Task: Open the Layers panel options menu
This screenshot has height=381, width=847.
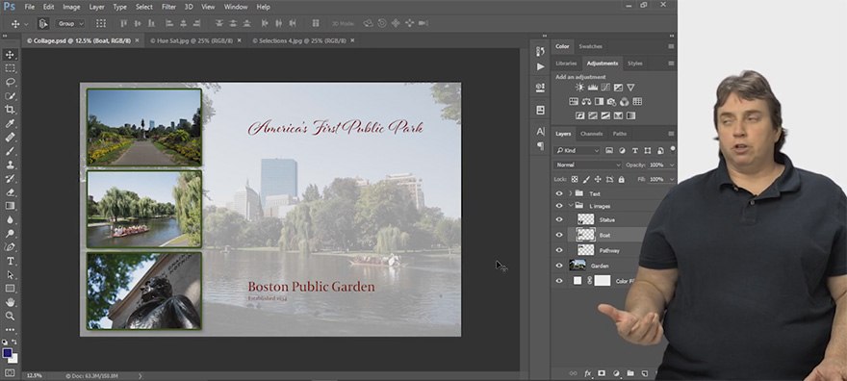Action: 671,134
